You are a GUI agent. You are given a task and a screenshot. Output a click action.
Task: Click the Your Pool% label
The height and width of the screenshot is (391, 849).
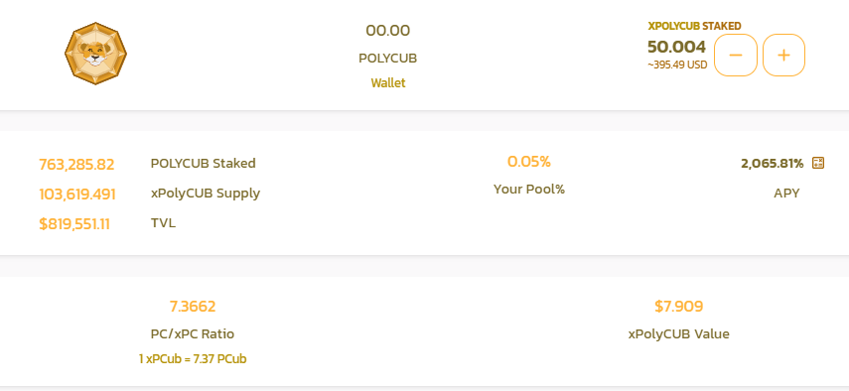click(x=529, y=190)
